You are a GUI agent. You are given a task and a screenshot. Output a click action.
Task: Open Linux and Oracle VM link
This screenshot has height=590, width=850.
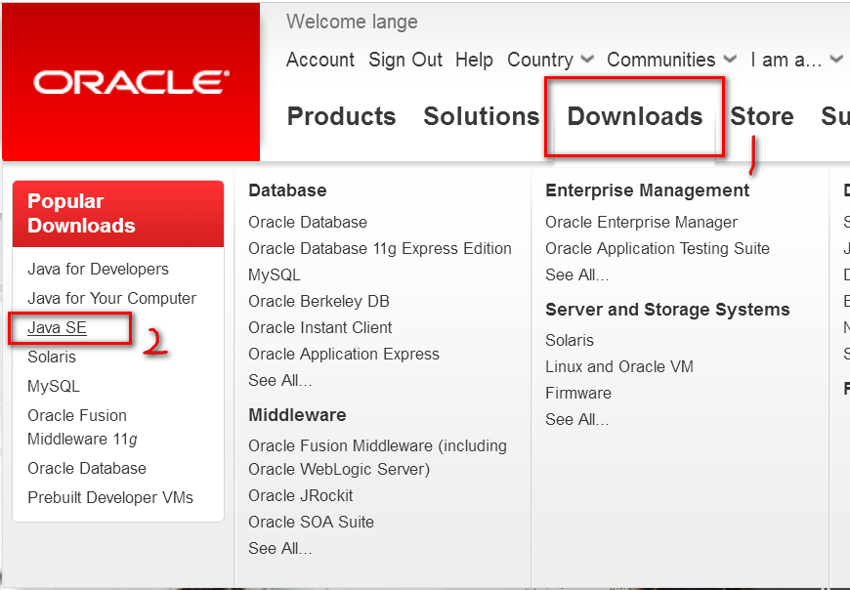click(x=619, y=366)
